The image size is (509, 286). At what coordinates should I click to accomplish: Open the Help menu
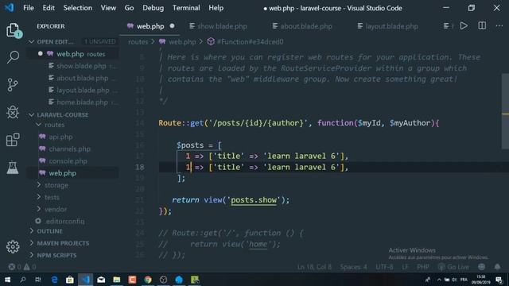[216, 8]
